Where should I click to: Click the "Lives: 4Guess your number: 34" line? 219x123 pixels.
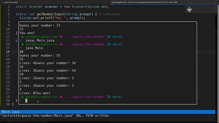(x=48, y=63)
